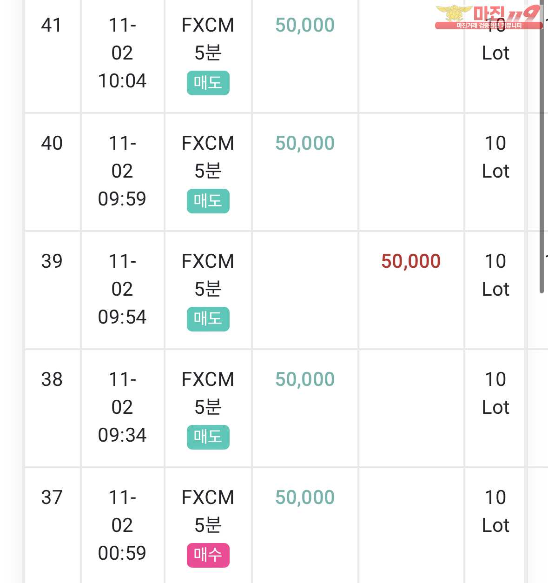
Task: Click row number 39
Action: tap(52, 261)
